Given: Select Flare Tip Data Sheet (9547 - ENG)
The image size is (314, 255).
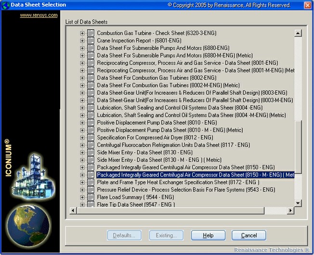Looking at the screenshot, I should click(136, 204).
